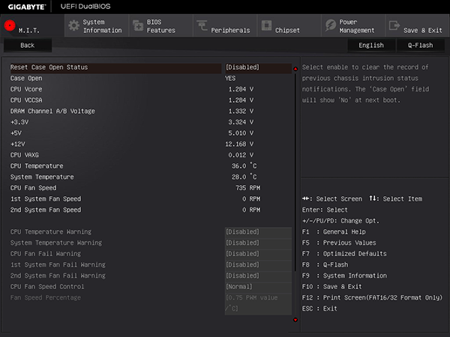The width and height of the screenshot is (450, 337).
Task: Click the BIOS Features chip icon
Action: 138,25
